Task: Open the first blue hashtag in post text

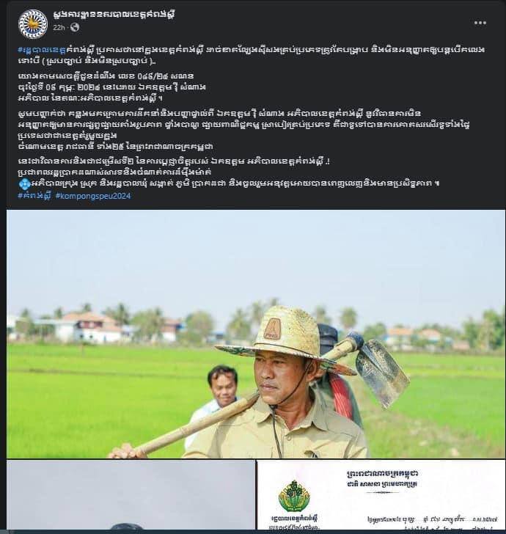Action: tap(42, 50)
